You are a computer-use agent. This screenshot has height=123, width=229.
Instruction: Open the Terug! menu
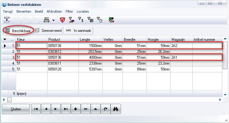[8, 11]
